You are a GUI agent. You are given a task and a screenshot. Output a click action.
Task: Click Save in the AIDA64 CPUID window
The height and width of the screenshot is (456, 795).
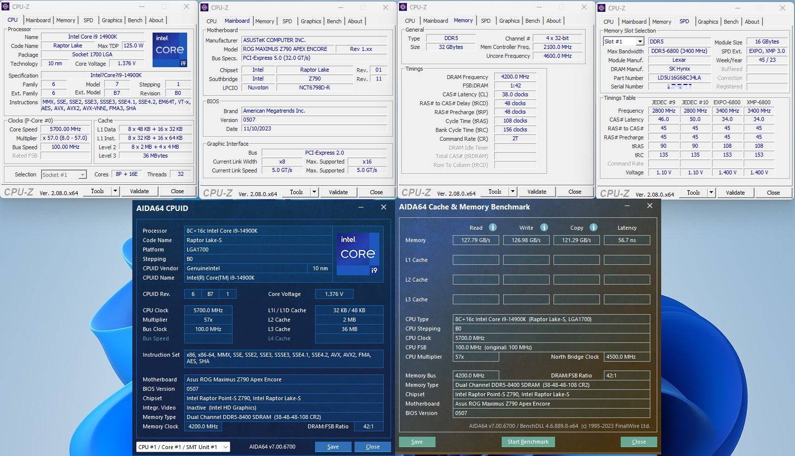(x=333, y=447)
